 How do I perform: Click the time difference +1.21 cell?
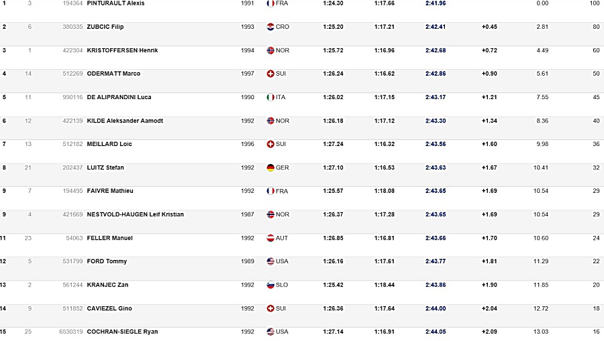pos(489,97)
